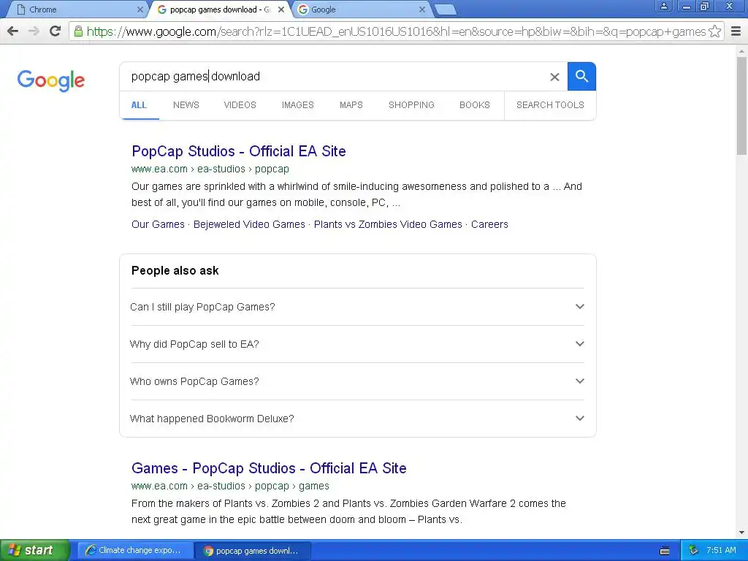The height and width of the screenshot is (561, 748).
Task: Click the blue magnifier search button
Action: [x=581, y=76]
